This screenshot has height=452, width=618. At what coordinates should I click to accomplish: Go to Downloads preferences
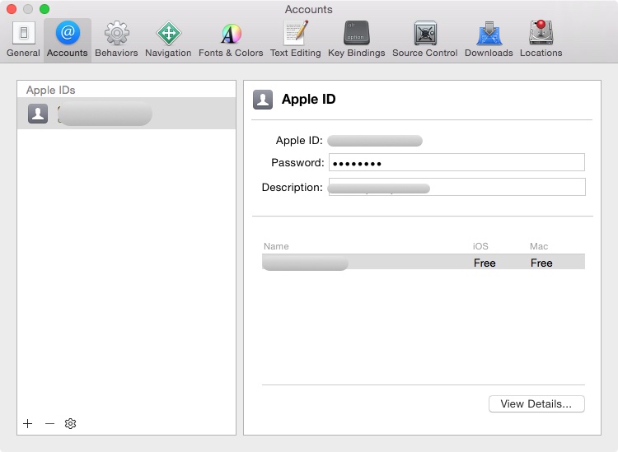click(x=489, y=40)
